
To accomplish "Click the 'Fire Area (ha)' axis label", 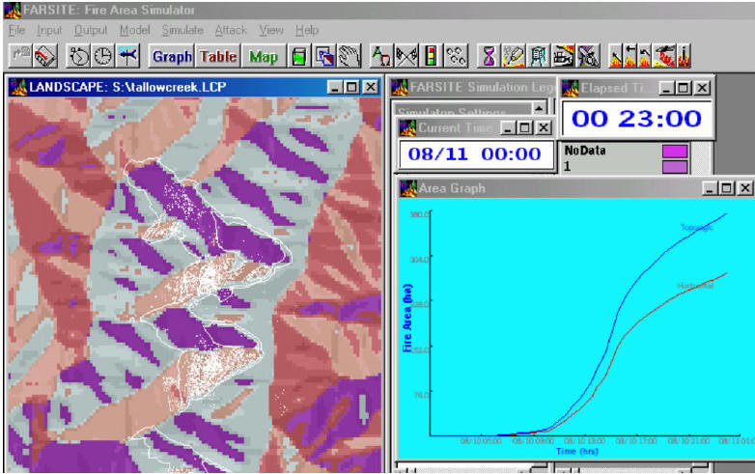I will (x=407, y=318).
